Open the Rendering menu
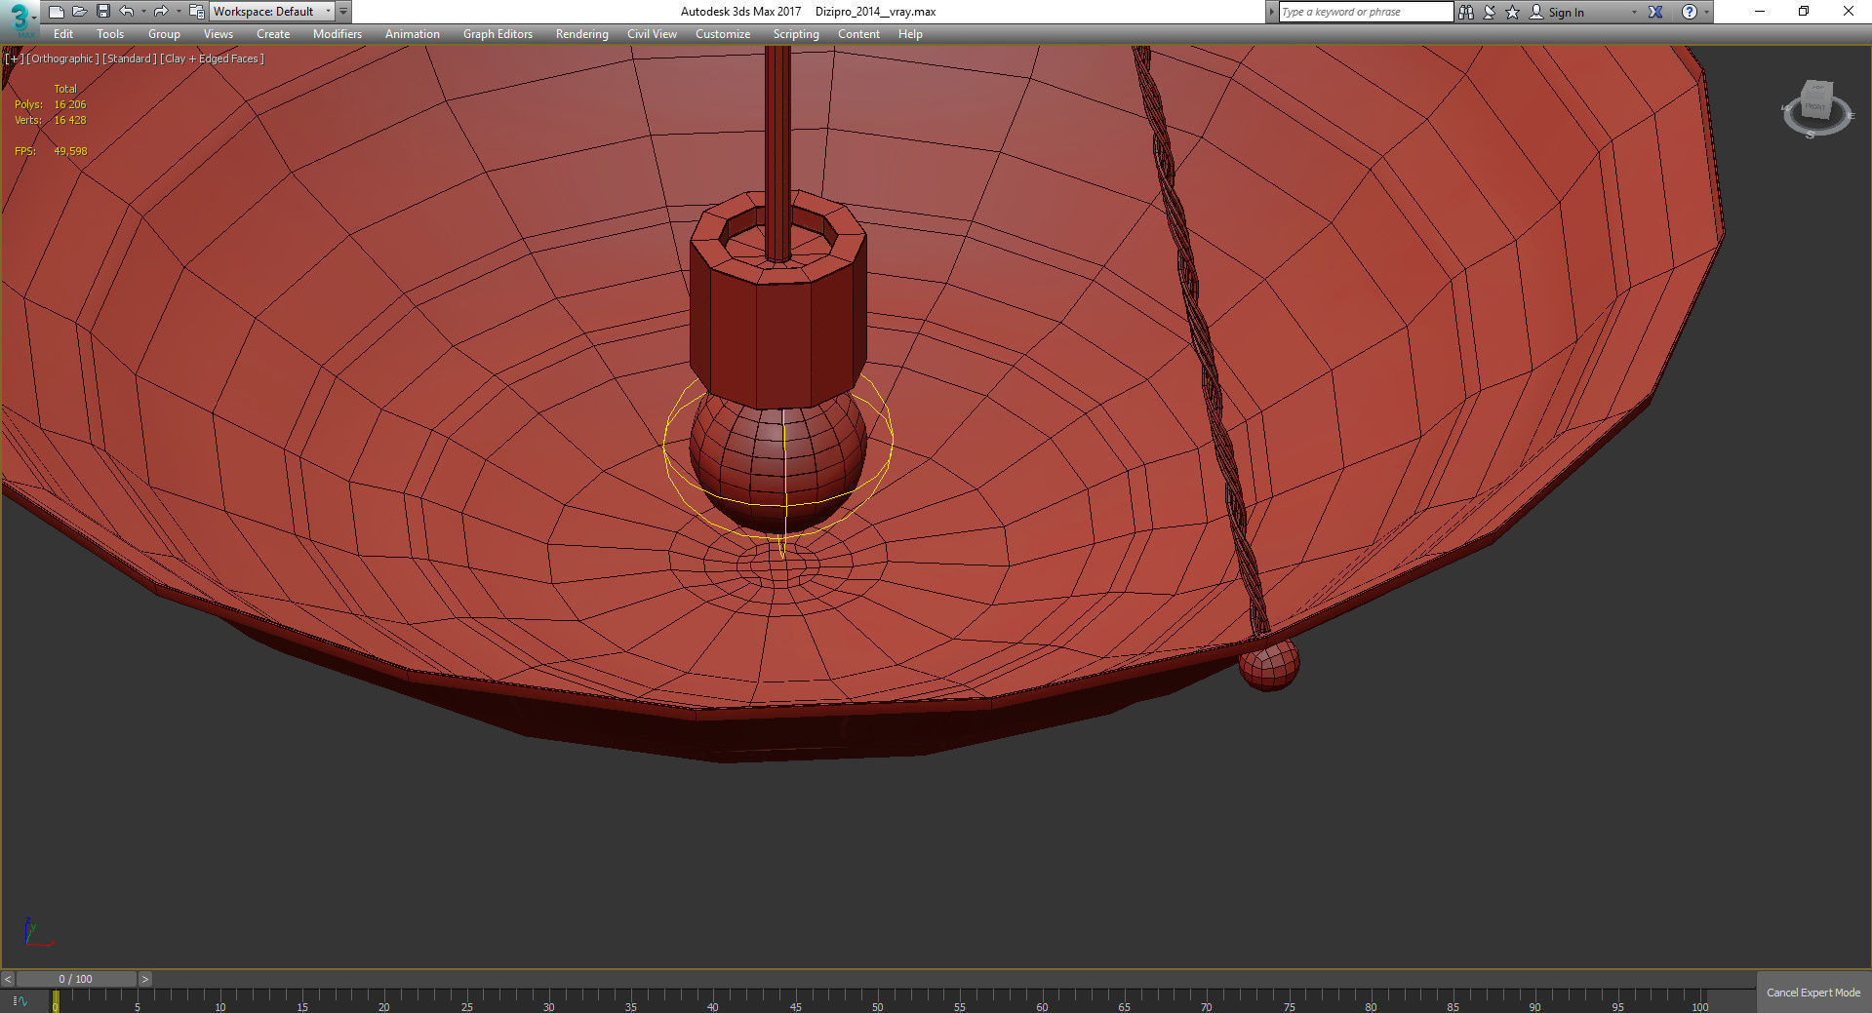This screenshot has width=1872, height=1013. click(x=582, y=34)
